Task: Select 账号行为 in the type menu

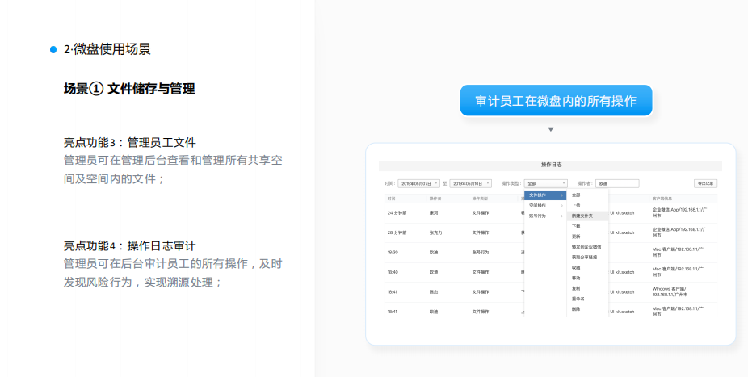Action: tap(539, 216)
